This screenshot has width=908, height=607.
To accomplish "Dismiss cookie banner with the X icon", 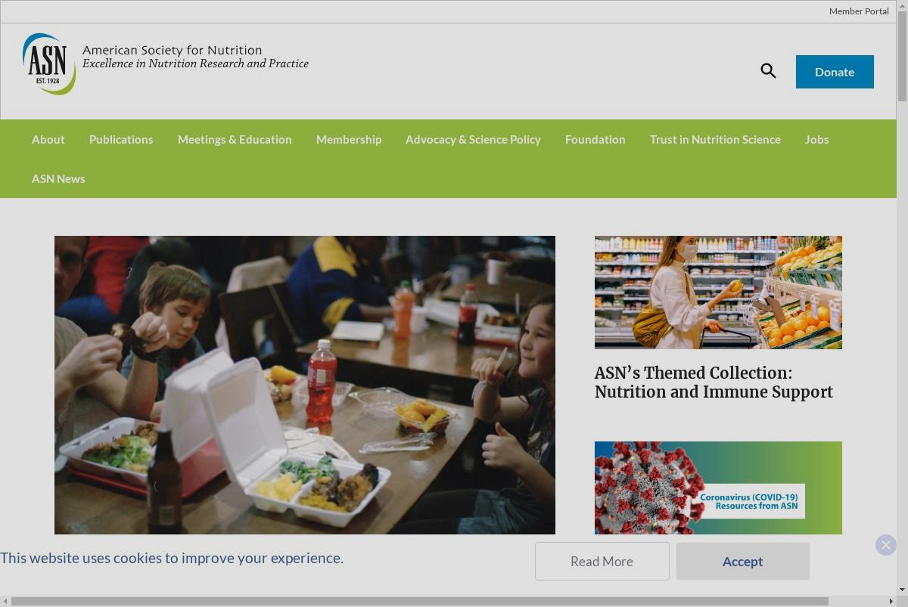I will click(x=885, y=545).
